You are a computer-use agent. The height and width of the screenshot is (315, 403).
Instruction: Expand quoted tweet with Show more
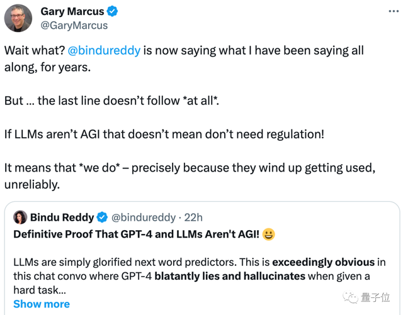tap(41, 304)
